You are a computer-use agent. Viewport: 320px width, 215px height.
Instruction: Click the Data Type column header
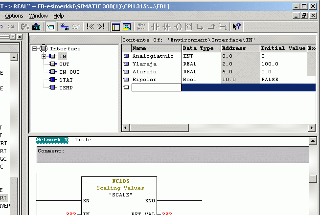(202, 48)
